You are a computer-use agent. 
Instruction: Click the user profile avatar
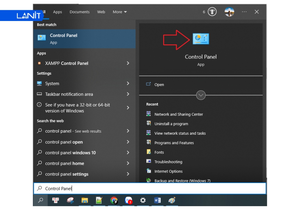pos(229,12)
